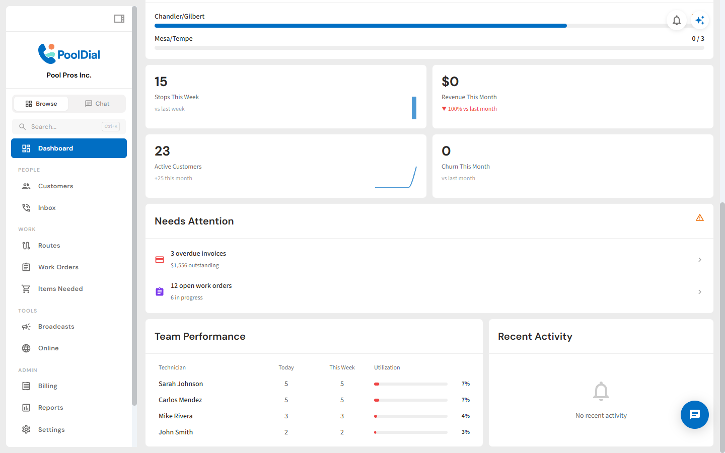Click technician name Sarah Johnson
The image size is (725, 453).
tap(181, 384)
